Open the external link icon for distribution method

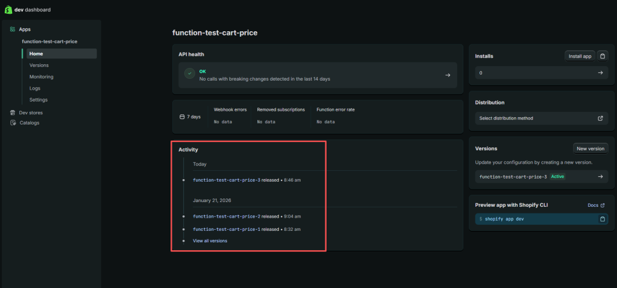click(600, 118)
